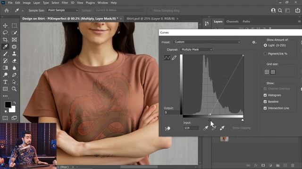Click the delete layer trash icon

tap(293, 165)
